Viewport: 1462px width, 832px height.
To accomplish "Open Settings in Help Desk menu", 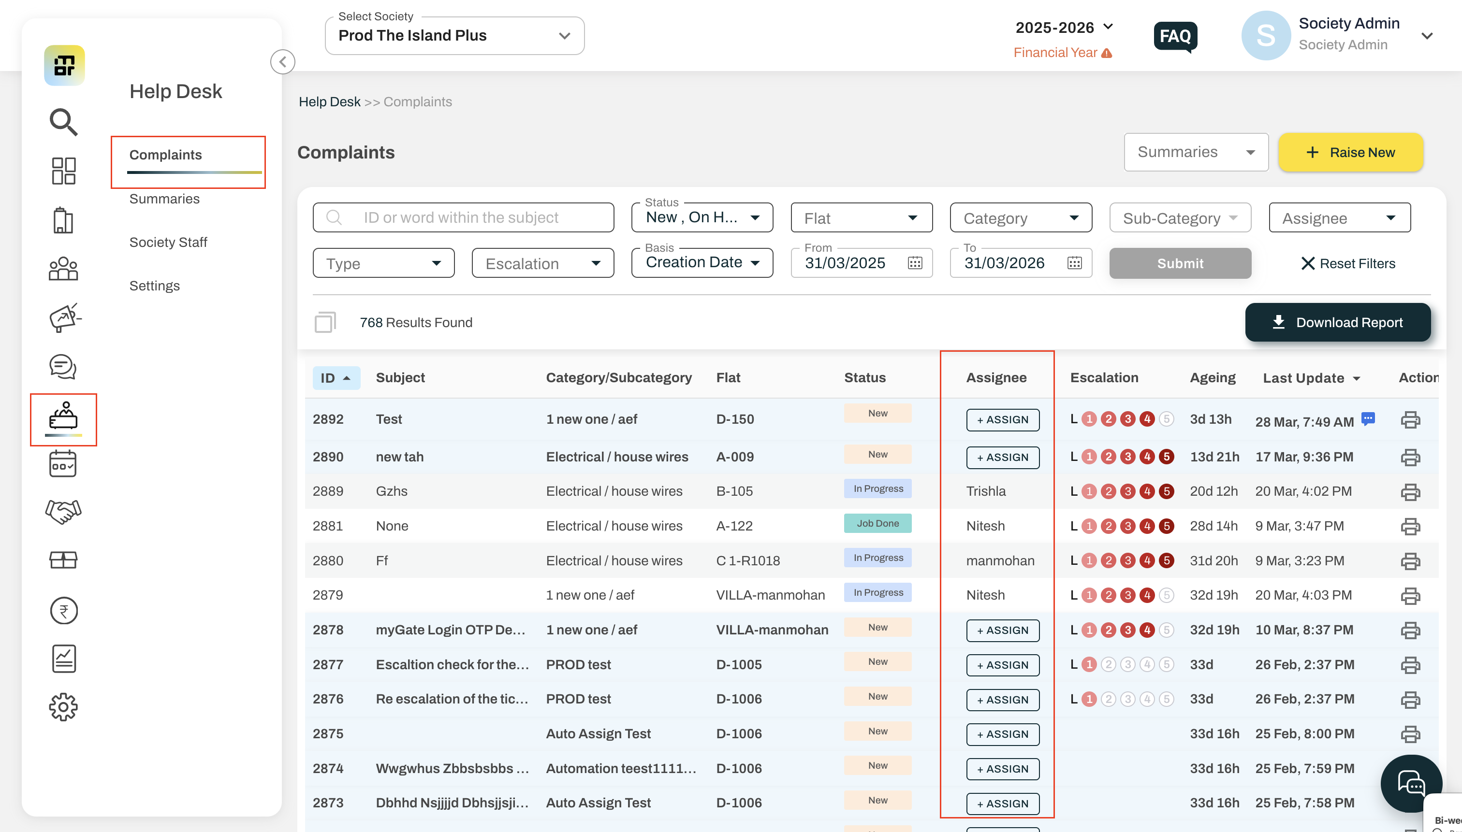I will (x=154, y=286).
